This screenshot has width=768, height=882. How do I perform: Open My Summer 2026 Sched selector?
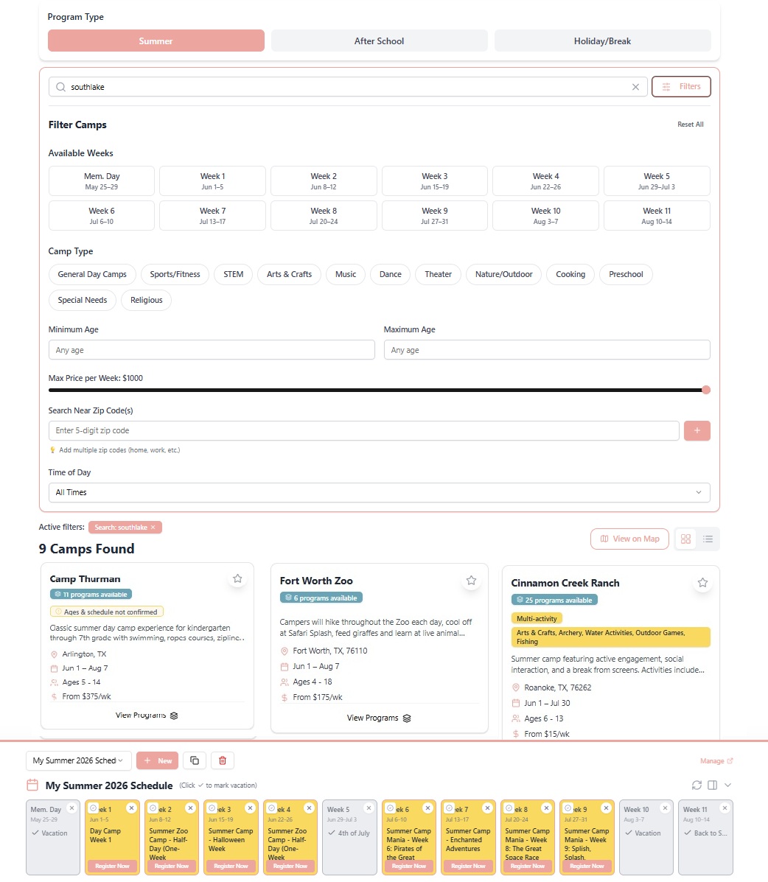(x=78, y=760)
